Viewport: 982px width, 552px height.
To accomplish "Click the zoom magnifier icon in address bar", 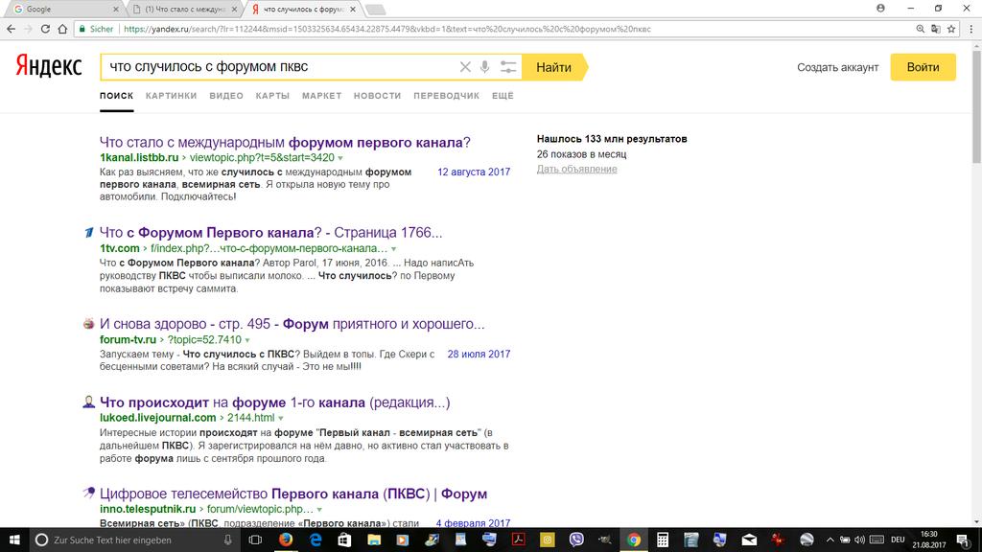I will point(920,29).
